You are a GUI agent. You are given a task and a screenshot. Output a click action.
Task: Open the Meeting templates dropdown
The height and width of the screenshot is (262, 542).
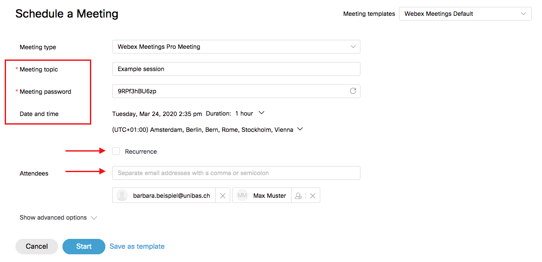465,14
